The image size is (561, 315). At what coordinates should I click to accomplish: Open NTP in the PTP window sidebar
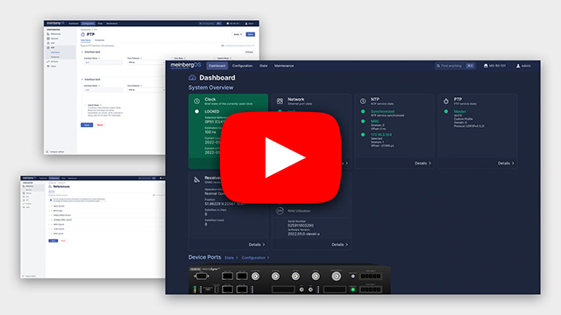tap(51, 43)
